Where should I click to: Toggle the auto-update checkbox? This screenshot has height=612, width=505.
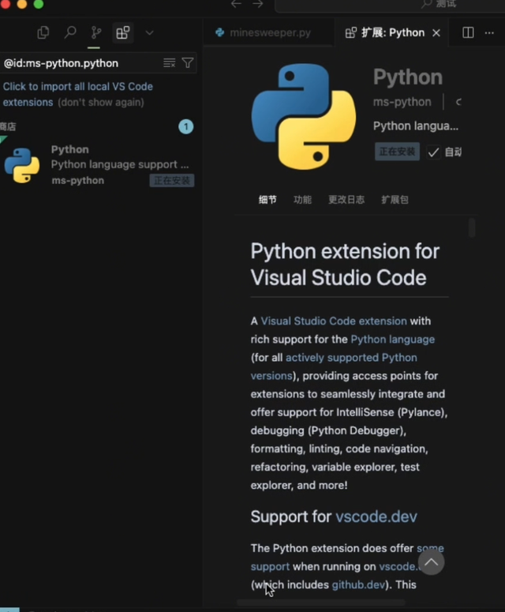tap(433, 152)
